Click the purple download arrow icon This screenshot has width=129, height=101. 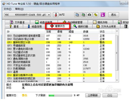tap(103, 15)
